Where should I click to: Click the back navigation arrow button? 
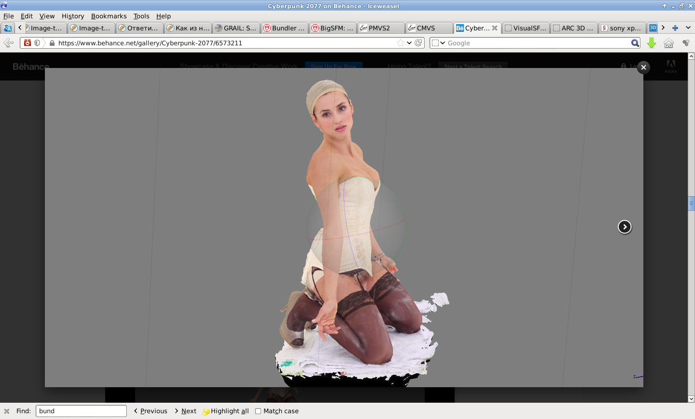tap(8, 43)
